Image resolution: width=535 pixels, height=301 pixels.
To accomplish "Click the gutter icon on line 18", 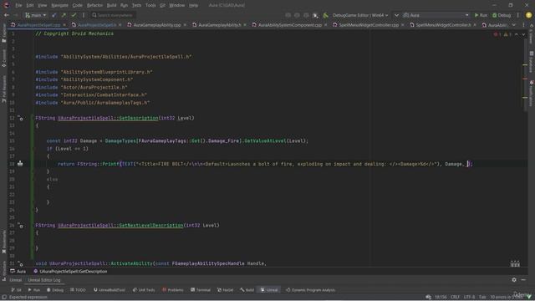I will coord(20,164).
